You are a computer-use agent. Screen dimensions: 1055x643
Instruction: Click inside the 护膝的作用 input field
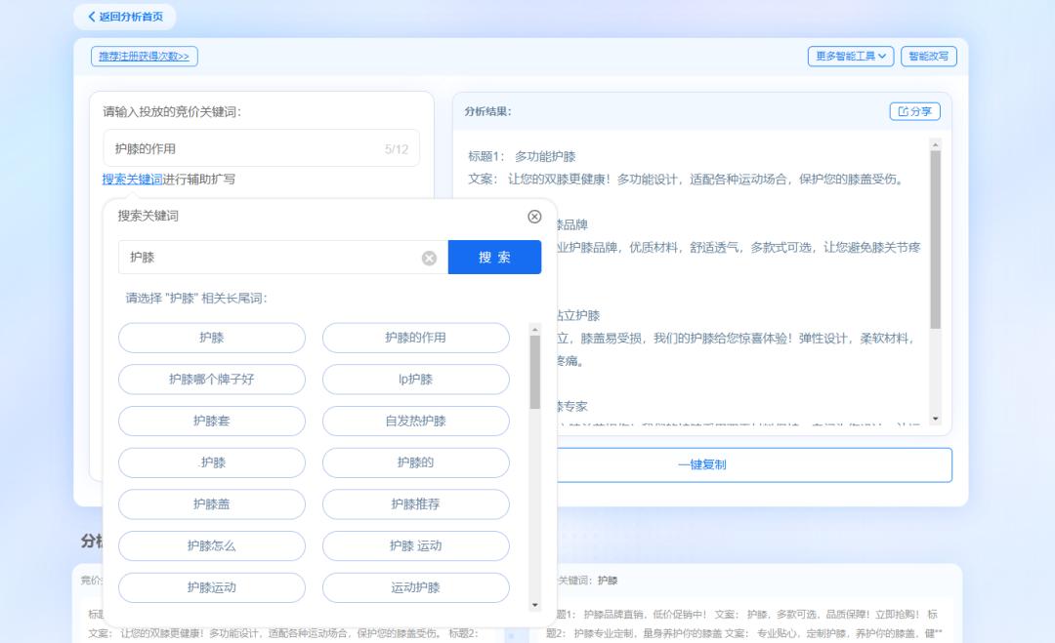coord(261,147)
